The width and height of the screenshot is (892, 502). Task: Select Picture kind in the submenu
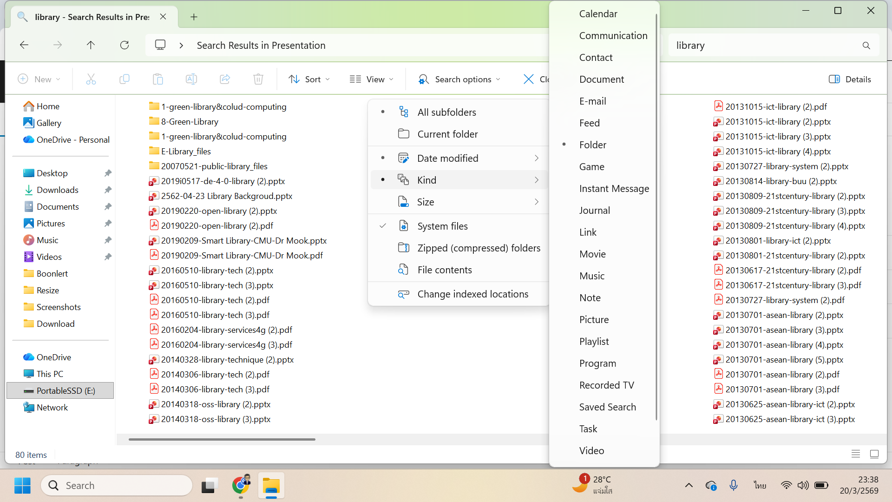[x=594, y=320]
